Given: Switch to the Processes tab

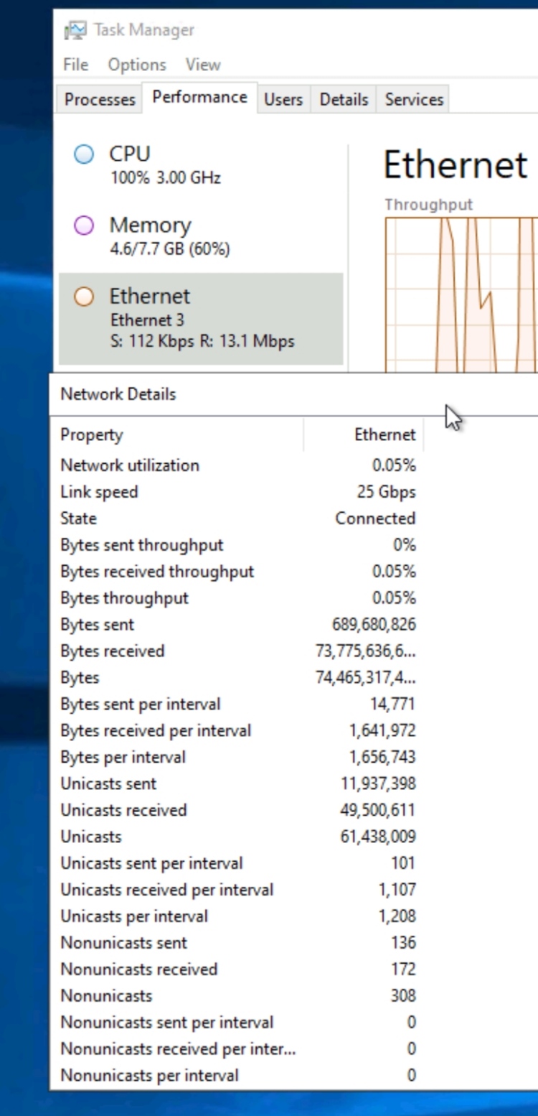Looking at the screenshot, I should [100, 100].
